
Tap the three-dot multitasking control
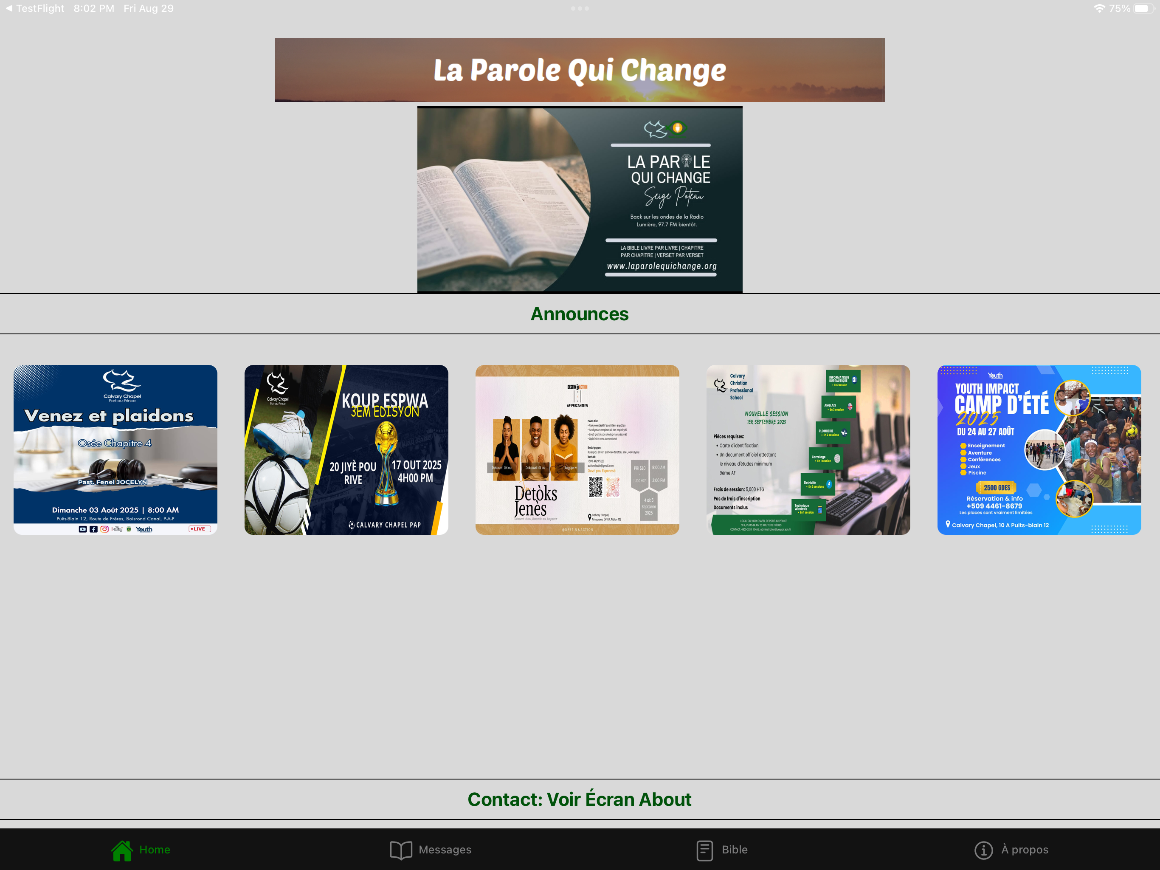click(580, 8)
